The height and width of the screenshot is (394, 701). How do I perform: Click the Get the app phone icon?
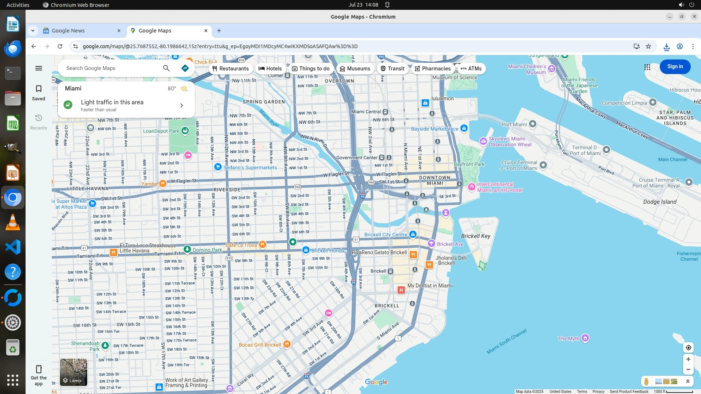click(x=39, y=369)
